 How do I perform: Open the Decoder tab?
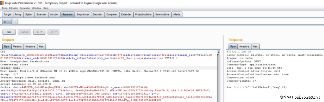pos(98,14)
